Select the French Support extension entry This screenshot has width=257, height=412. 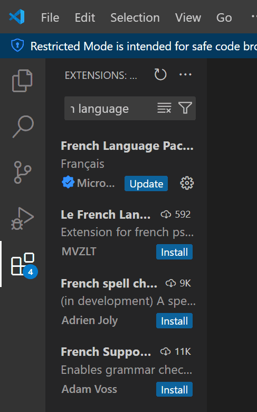126,371
